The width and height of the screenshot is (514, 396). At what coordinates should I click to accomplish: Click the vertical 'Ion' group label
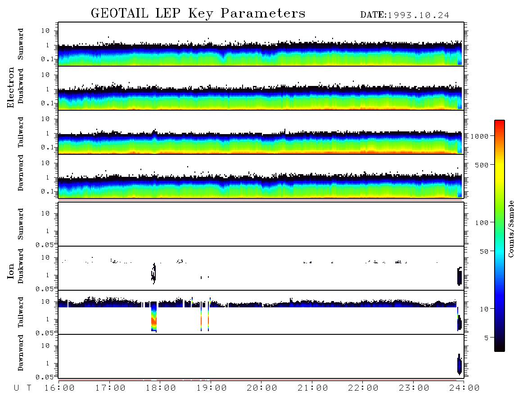pyautogui.click(x=11, y=271)
